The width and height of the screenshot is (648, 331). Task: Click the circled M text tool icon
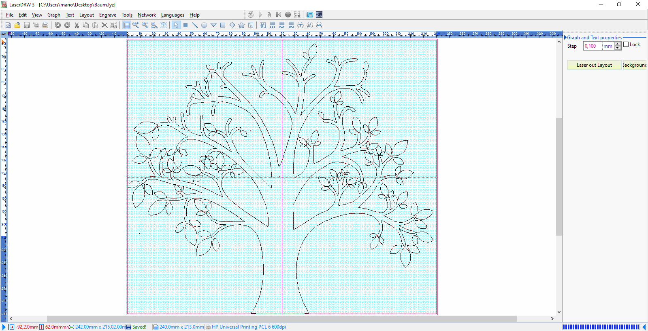pos(310,25)
